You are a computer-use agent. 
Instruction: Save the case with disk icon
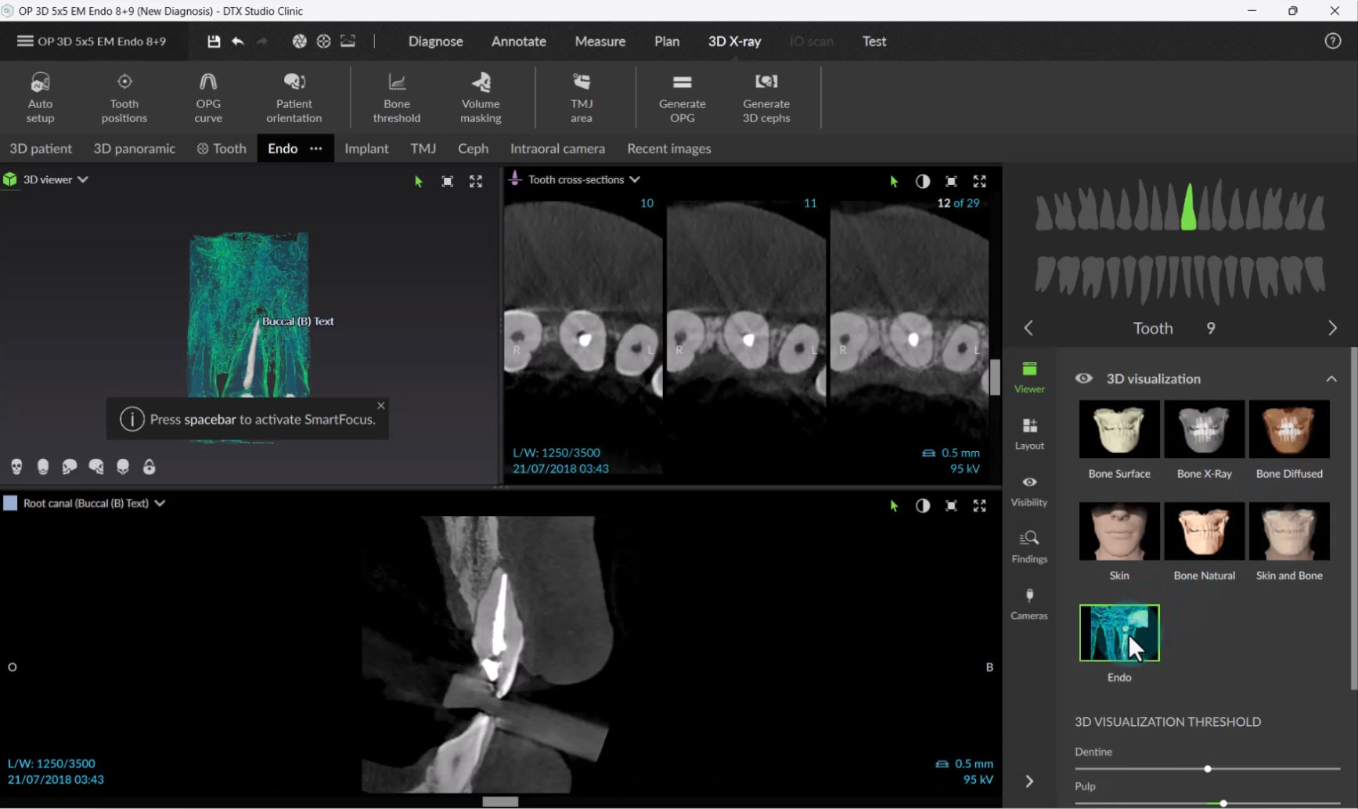pyautogui.click(x=213, y=41)
